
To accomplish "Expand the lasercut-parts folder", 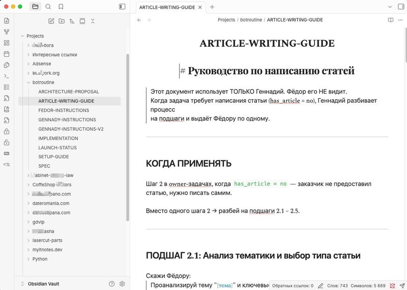I will click(x=28, y=241).
